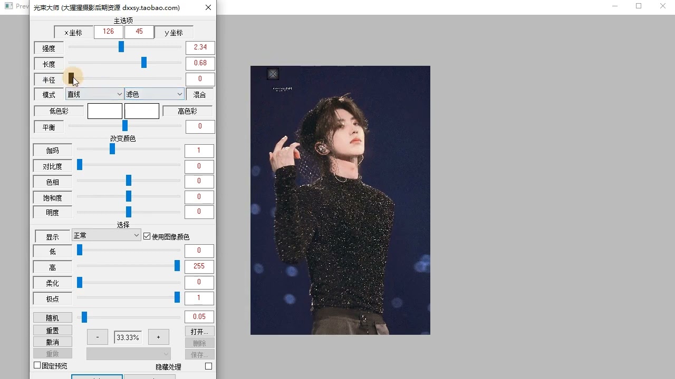Adjust the 长度 slider handle
The image size is (675, 379).
pos(144,63)
